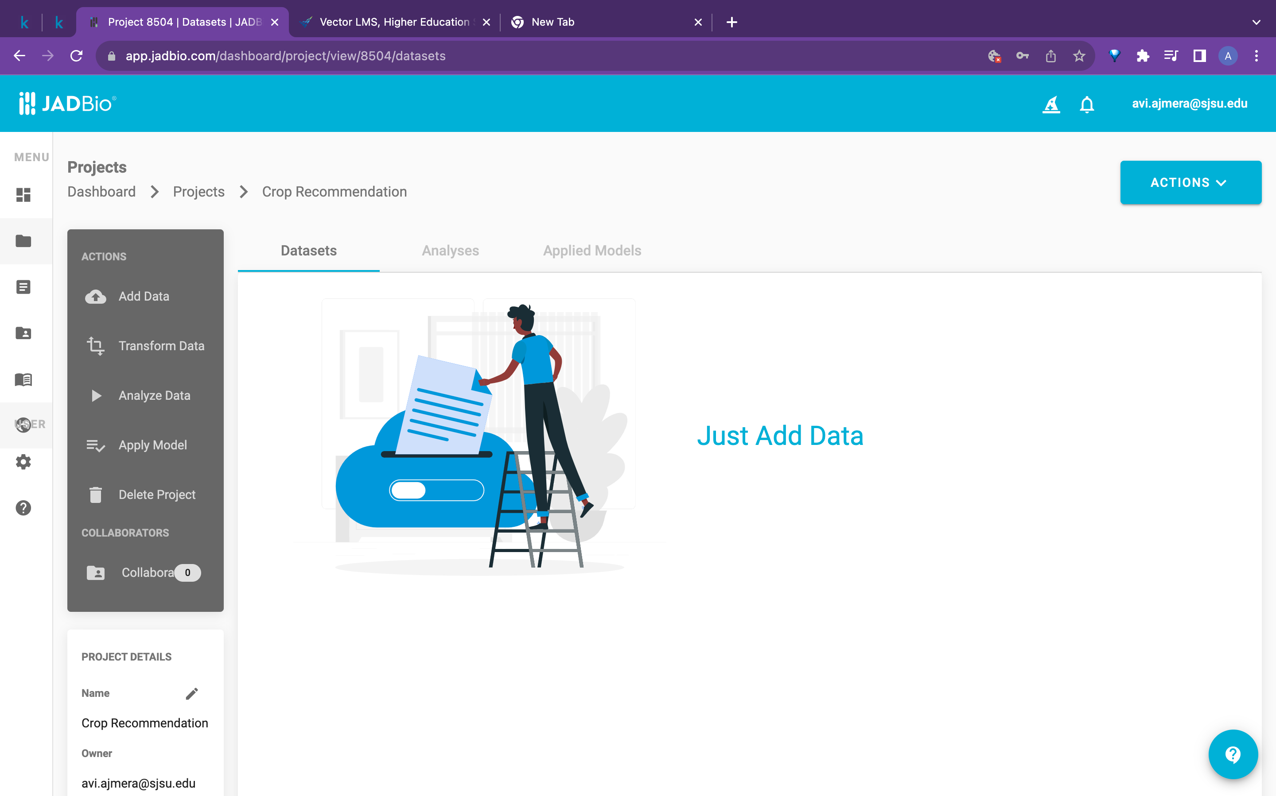Open the ACTIONS dropdown at top right
The width and height of the screenshot is (1276, 796).
coord(1190,182)
